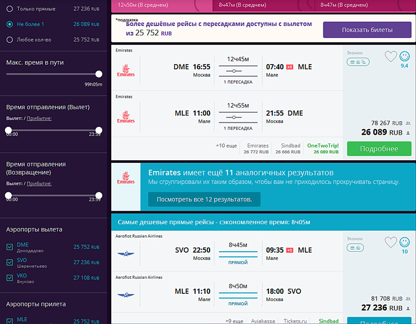The image size is (416, 324).
Task: Click the Aeroflot logo on the MLE return flight
Action: (x=126, y=295)
